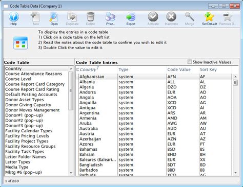Click the code table grid illustration icon

click(x=21, y=43)
